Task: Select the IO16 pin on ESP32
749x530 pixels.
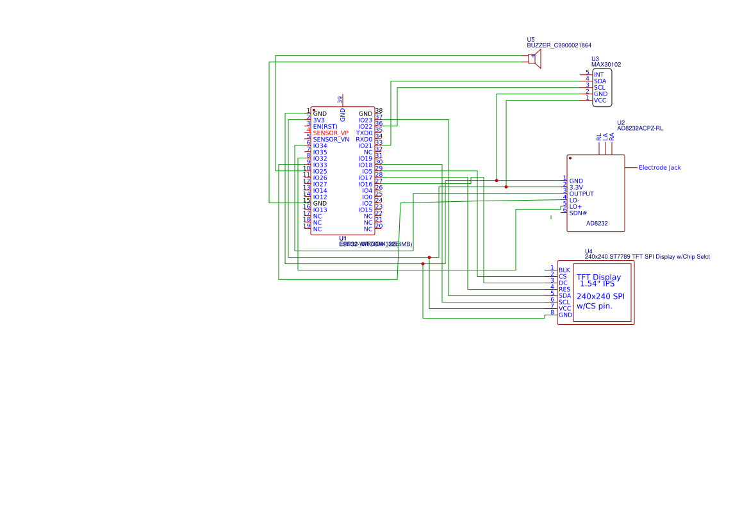Action: click(x=365, y=185)
